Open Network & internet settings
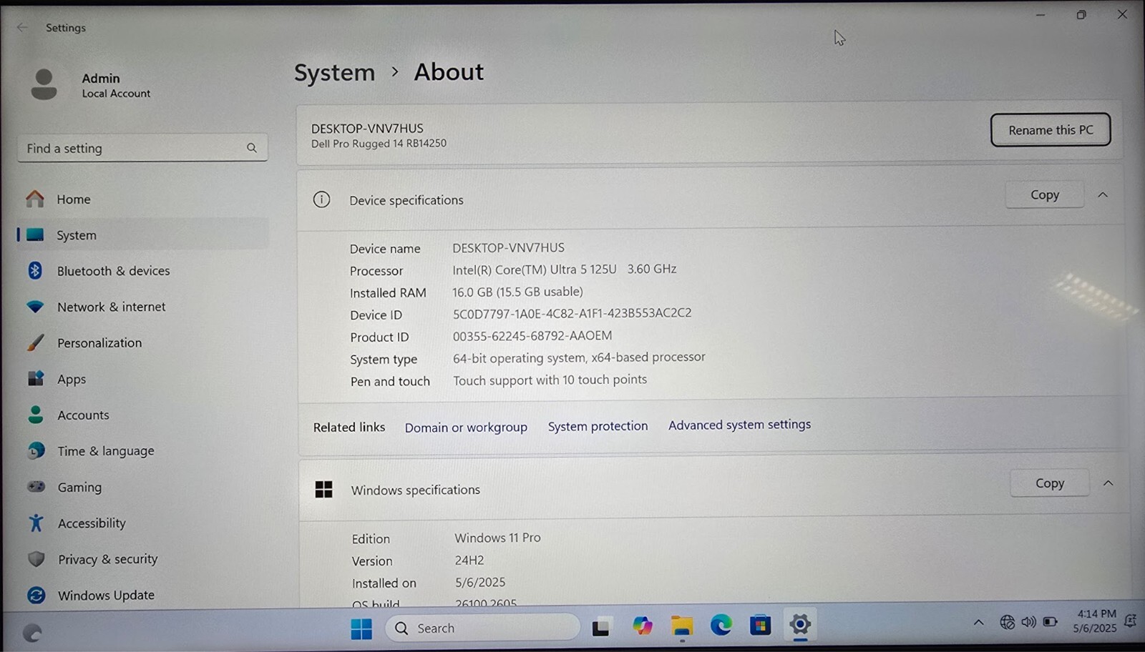This screenshot has height=652, width=1145. [x=143, y=307]
